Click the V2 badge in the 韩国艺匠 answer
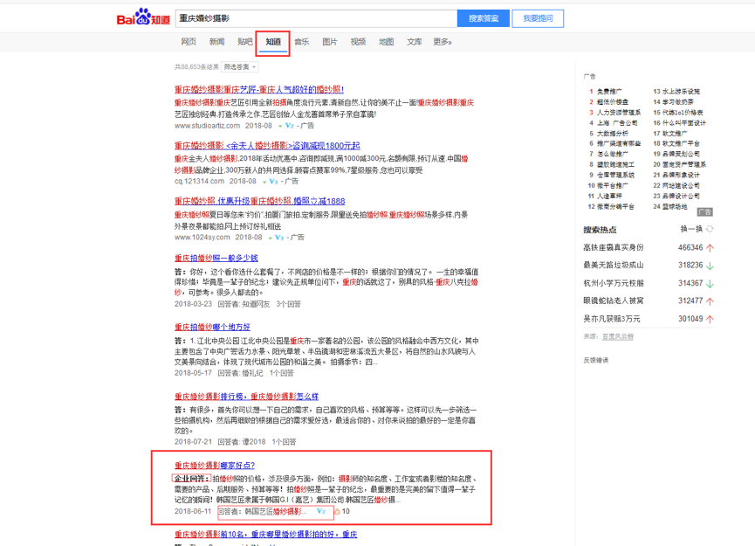 pyautogui.click(x=320, y=511)
